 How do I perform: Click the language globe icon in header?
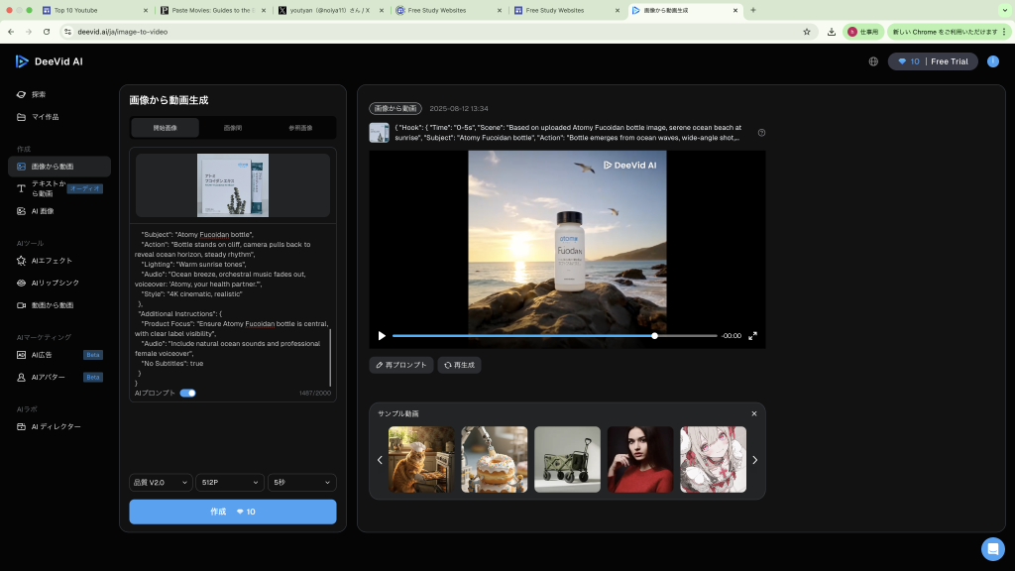pos(873,61)
